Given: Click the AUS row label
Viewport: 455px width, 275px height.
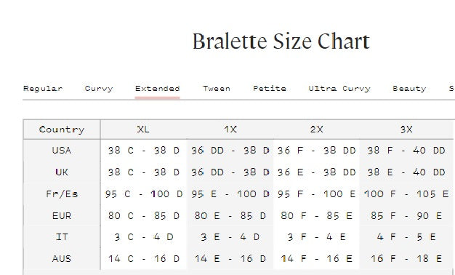Looking at the screenshot, I should (62, 259).
